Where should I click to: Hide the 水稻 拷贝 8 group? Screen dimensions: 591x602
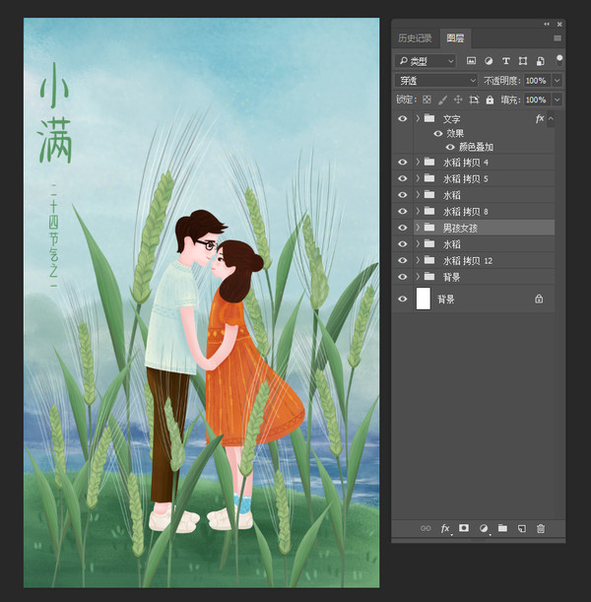[x=402, y=211]
